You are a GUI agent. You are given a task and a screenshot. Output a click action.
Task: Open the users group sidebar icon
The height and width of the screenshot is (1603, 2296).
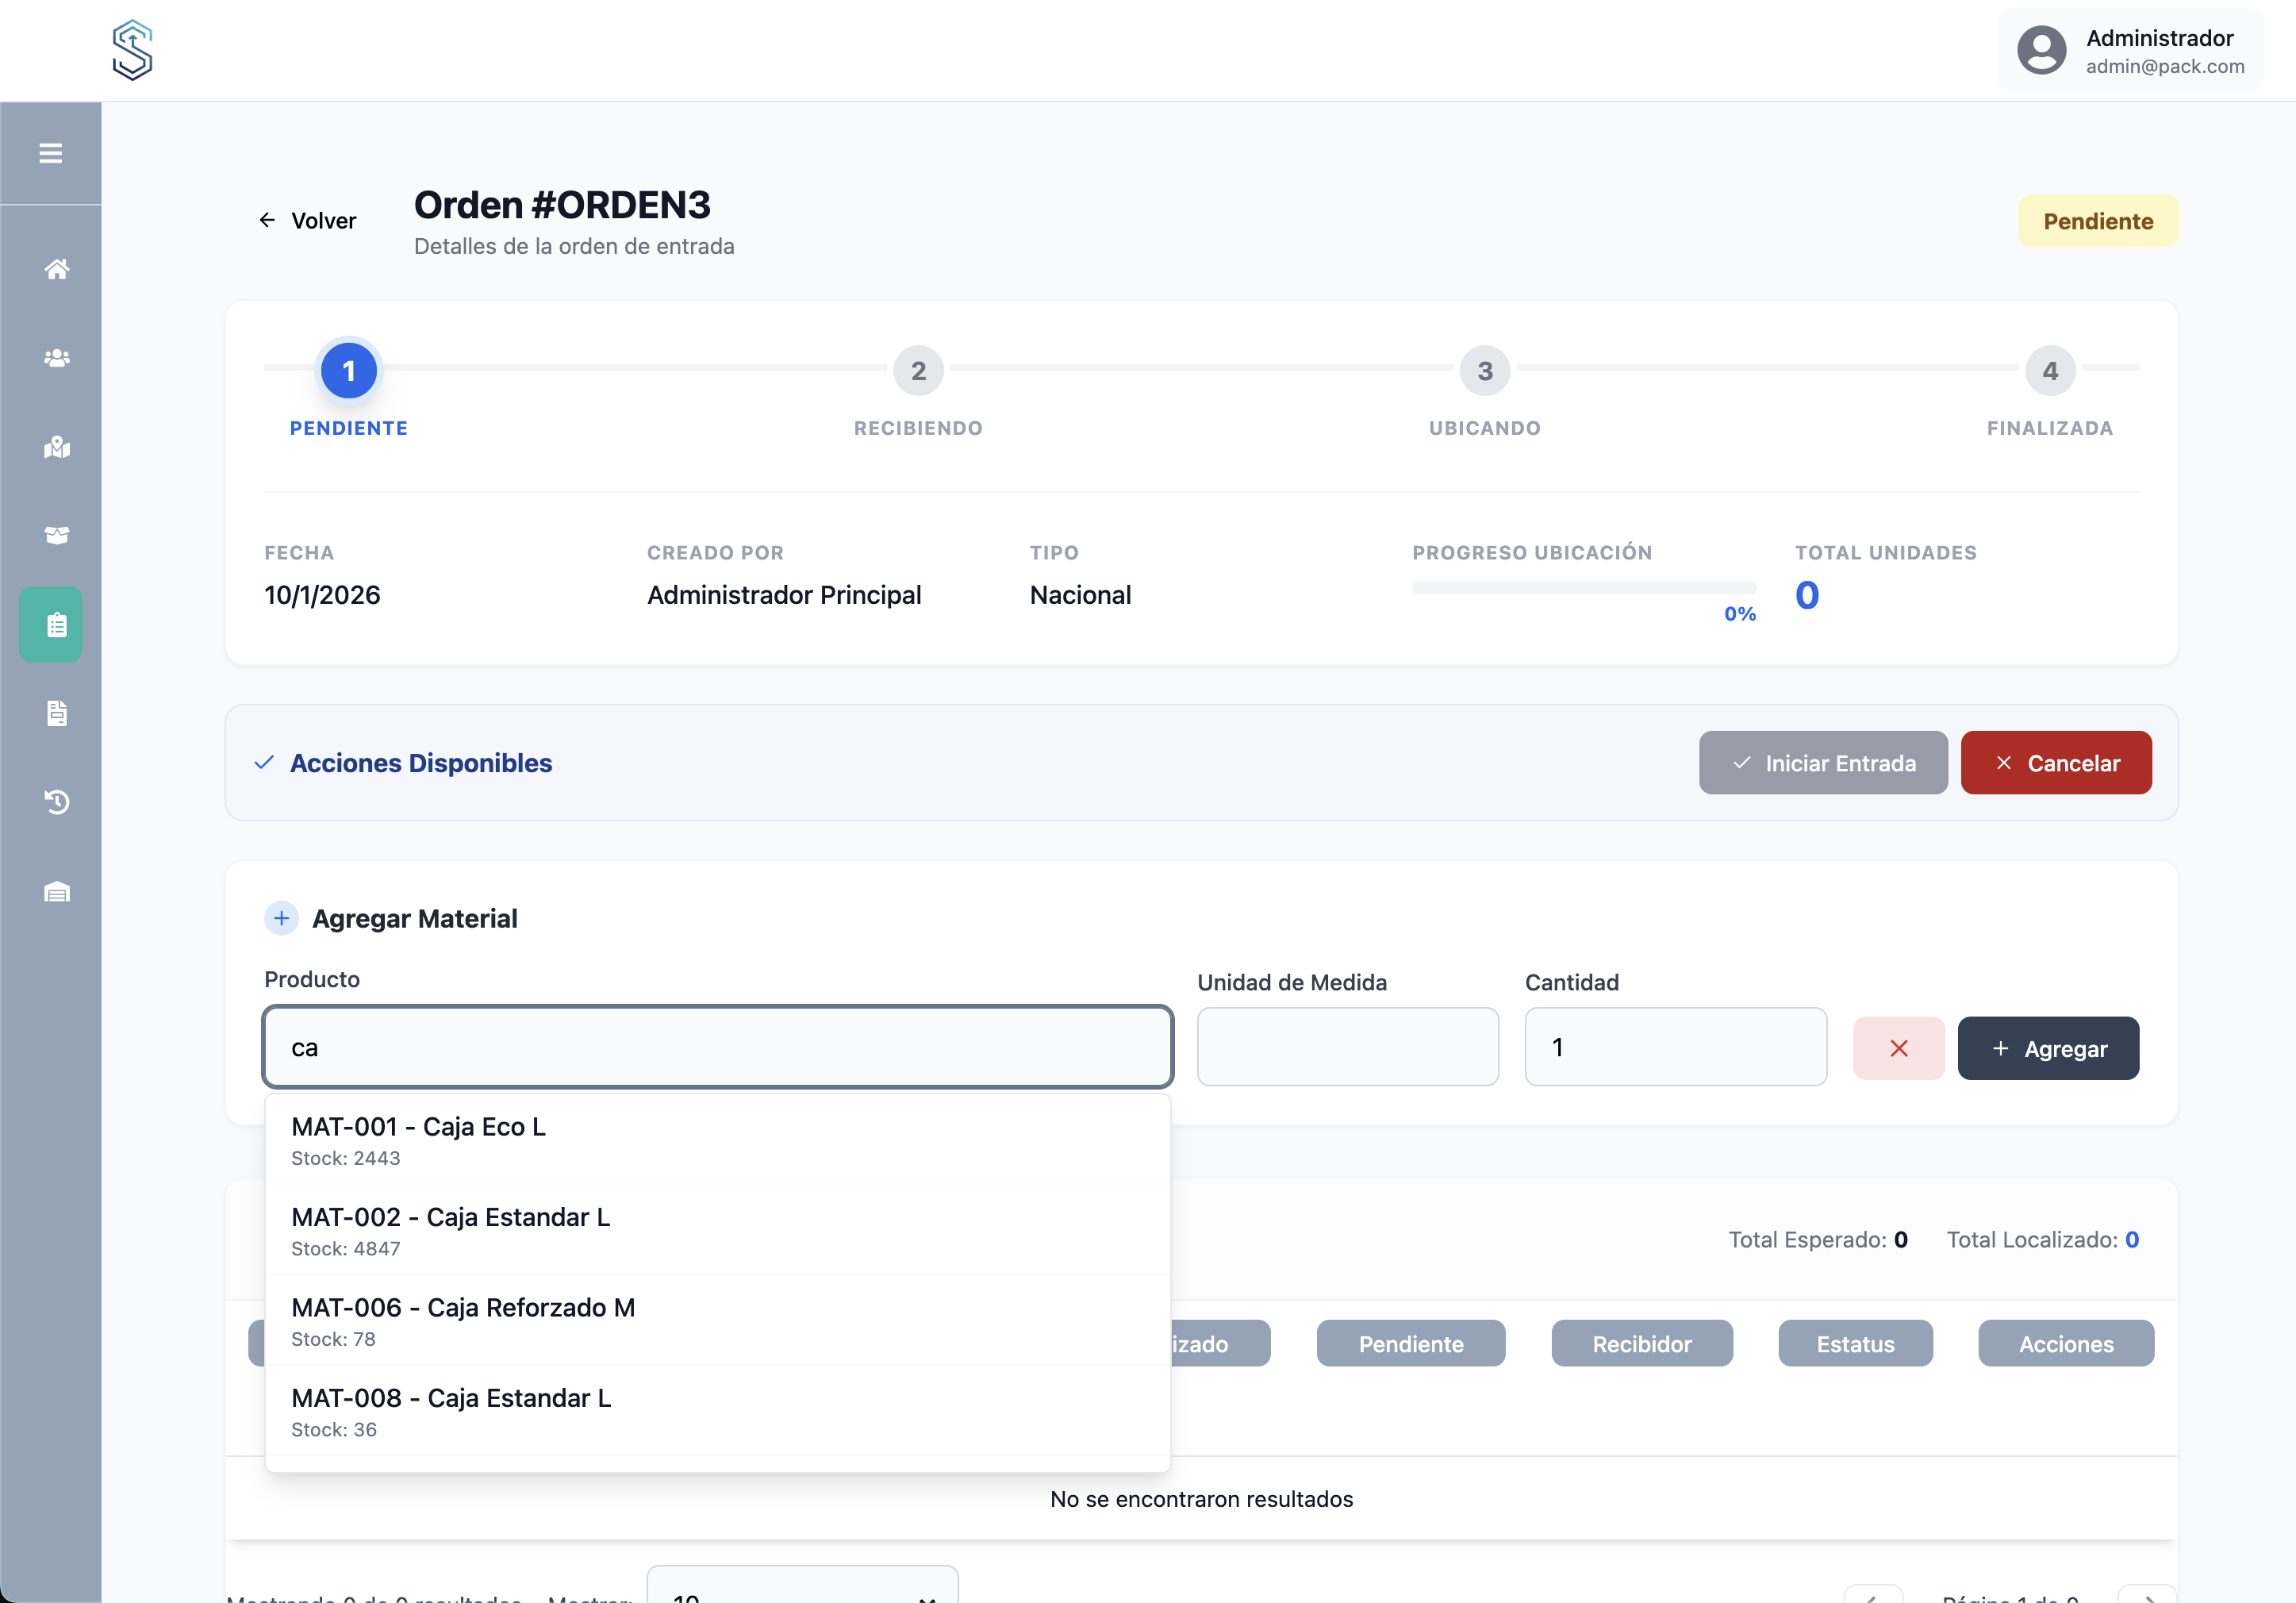tap(57, 358)
